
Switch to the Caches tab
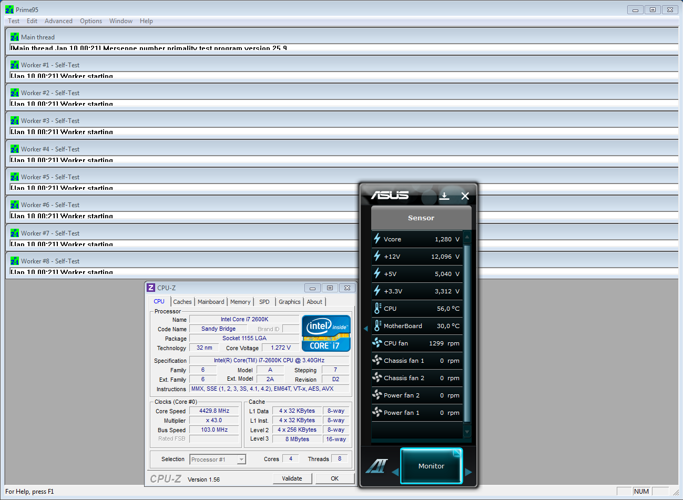tap(182, 302)
